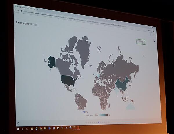Viewport: 174px width, 134px height.
Task: Launch Internet Explorer from the taskbar
Action: [x=36, y=129]
